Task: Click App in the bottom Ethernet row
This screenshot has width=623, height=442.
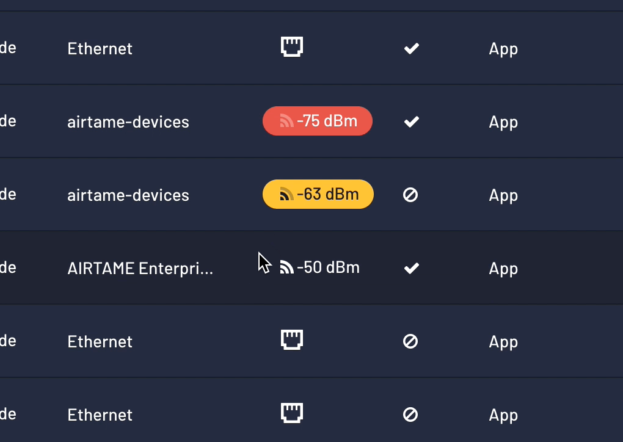Action: [x=503, y=415]
